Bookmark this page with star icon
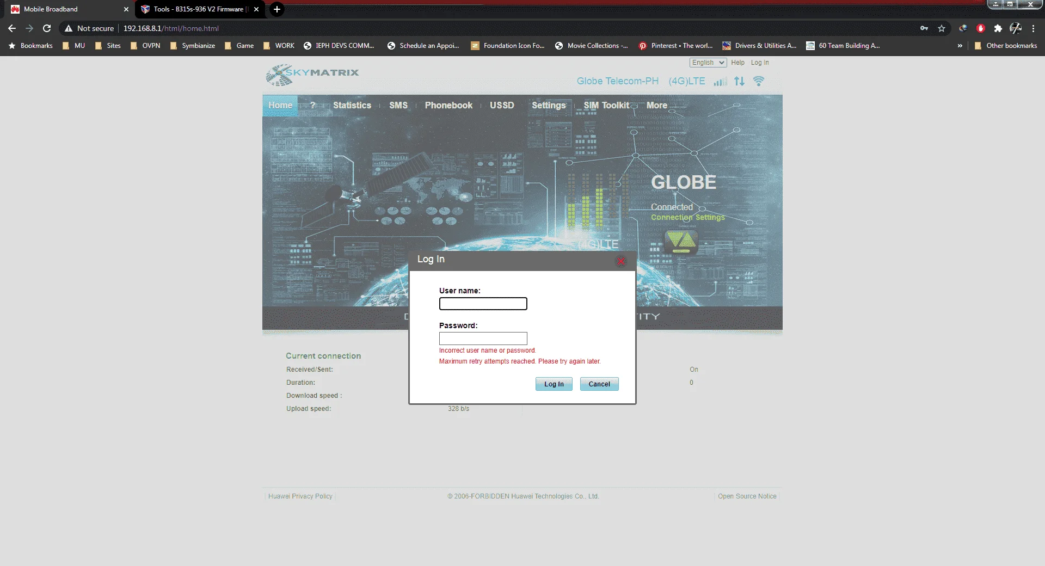Viewport: 1045px width, 566px height. (942, 28)
